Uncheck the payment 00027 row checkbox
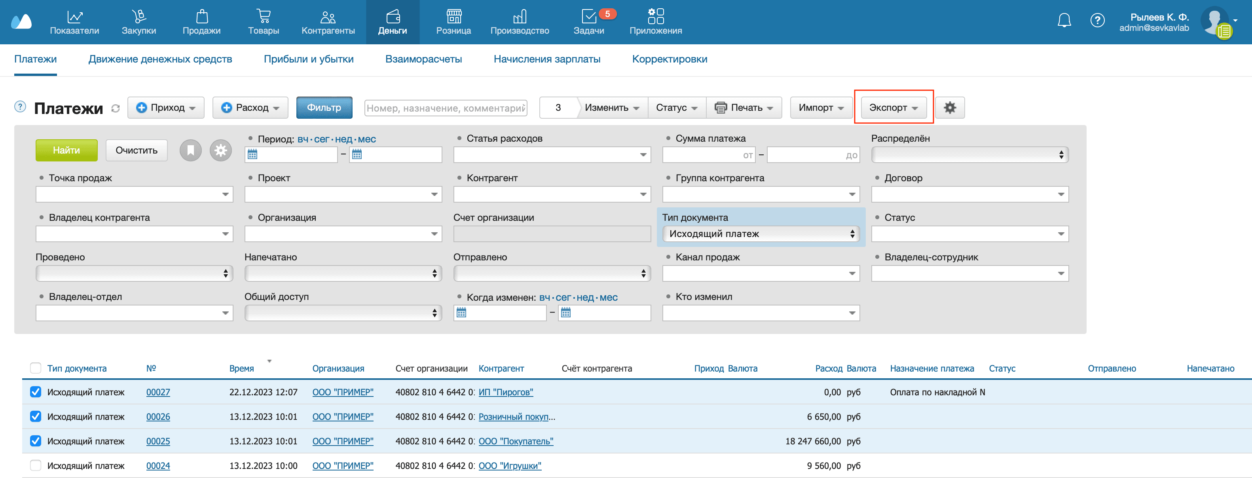Image resolution: width=1252 pixels, height=478 pixels. 36,392
